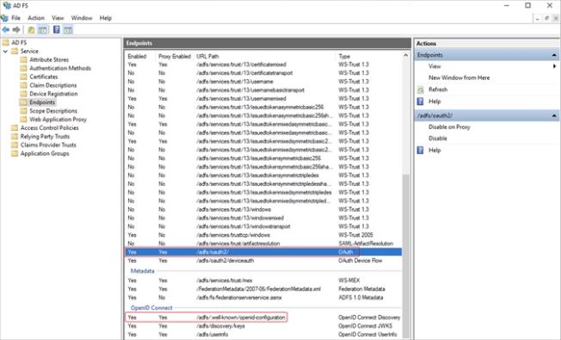Image resolution: width=561 pixels, height=340 pixels.
Task: Select AD FS root tree node
Action: [x=19, y=42]
